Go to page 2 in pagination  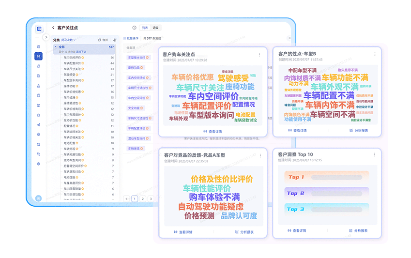point(143,198)
